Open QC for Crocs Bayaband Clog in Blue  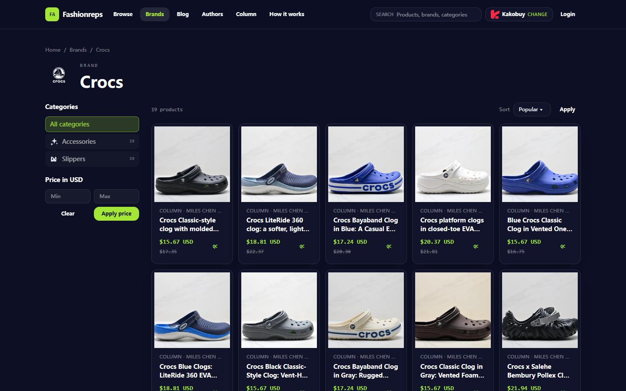[389, 246]
